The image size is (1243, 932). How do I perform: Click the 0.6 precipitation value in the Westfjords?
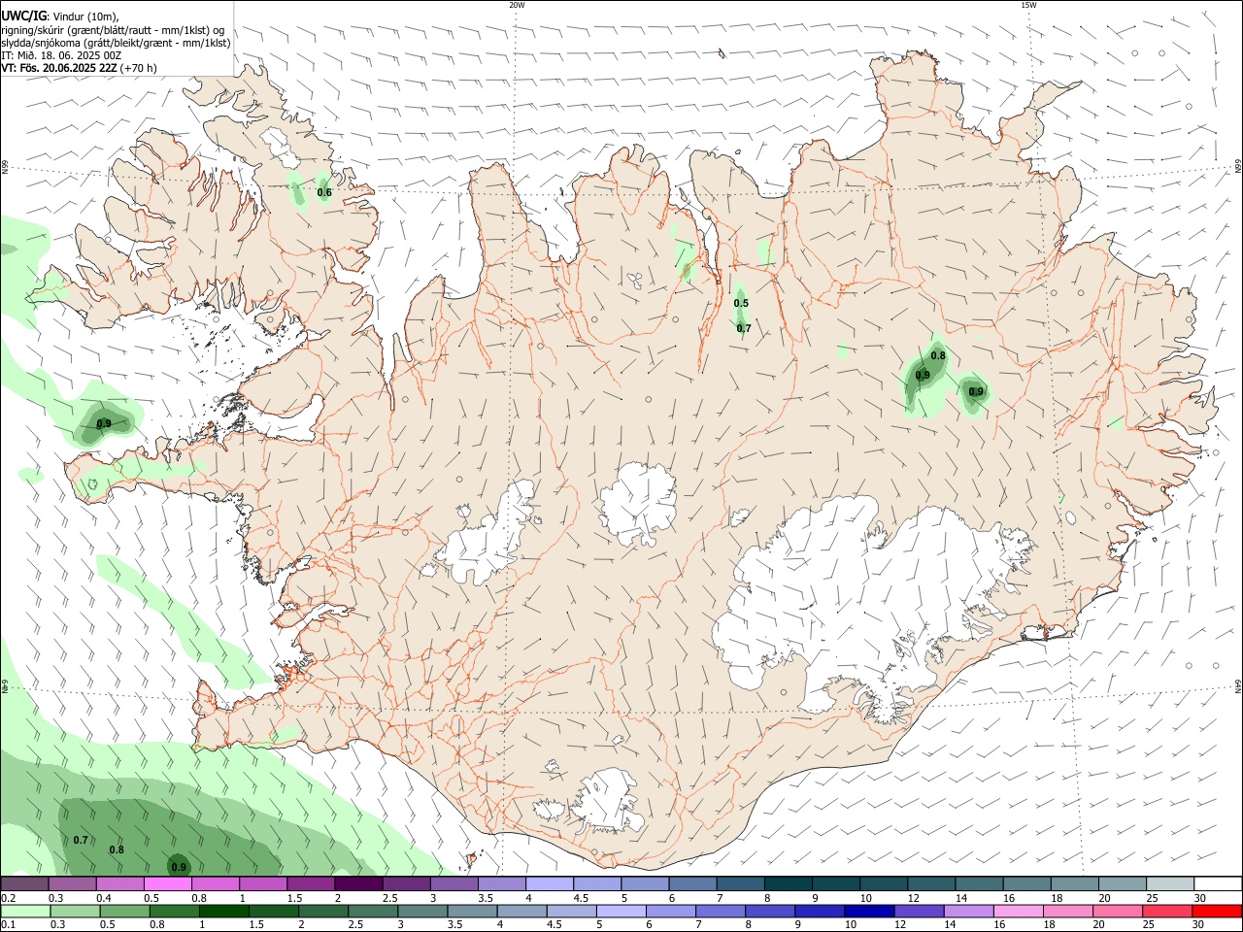tap(324, 192)
